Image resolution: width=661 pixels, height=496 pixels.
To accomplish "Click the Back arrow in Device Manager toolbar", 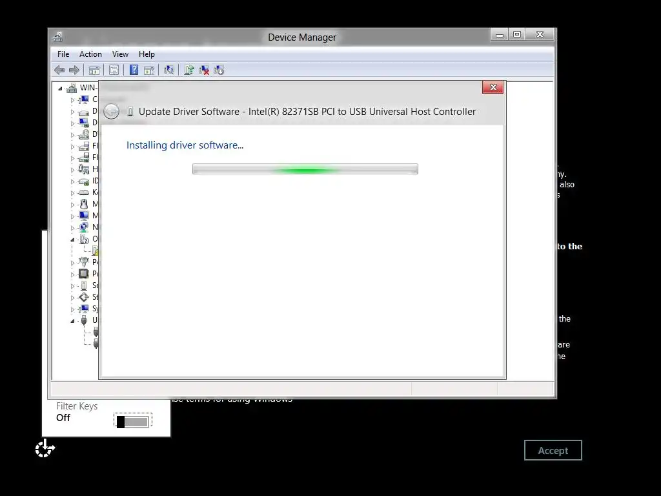I will point(59,70).
